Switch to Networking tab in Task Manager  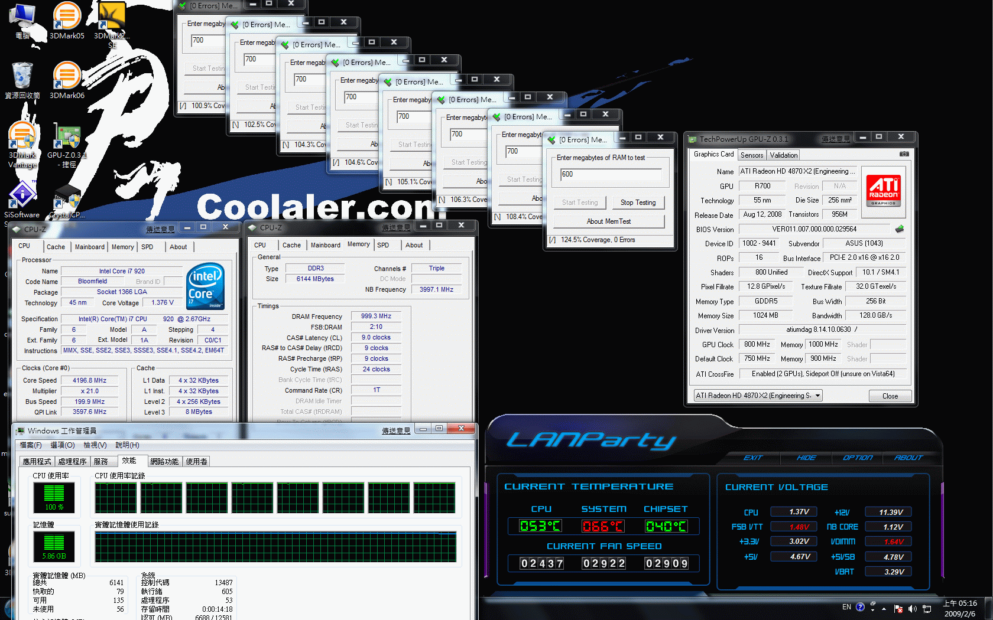(164, 462)
